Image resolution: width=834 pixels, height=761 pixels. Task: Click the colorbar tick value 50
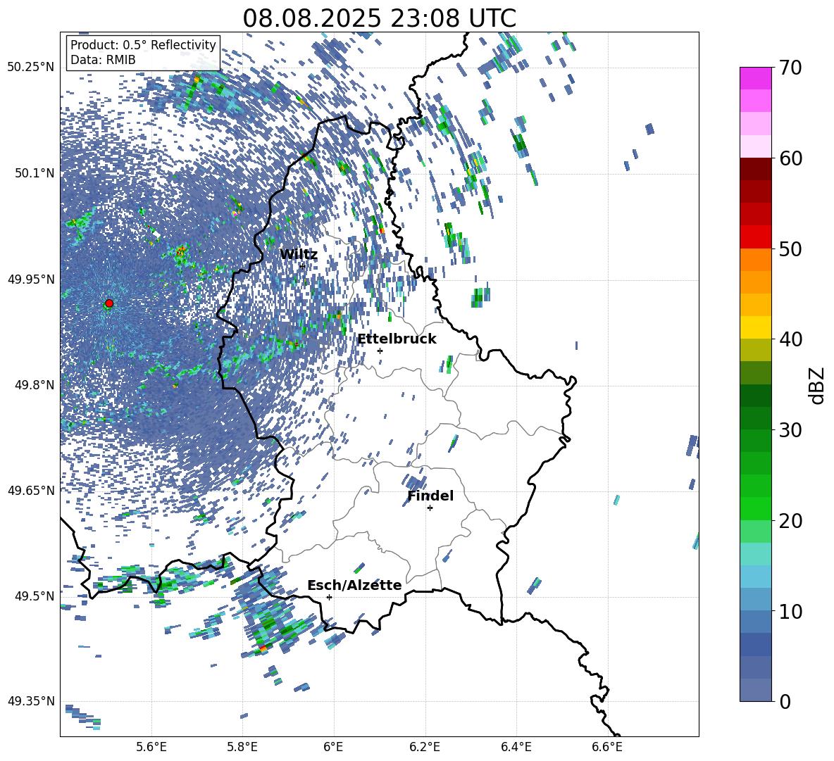tap(790, 249)
